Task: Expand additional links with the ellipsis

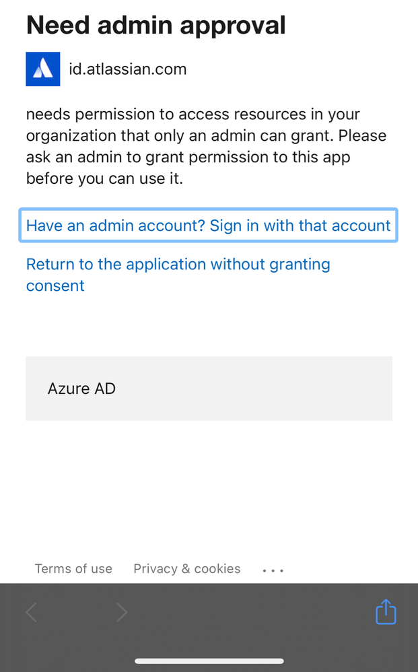Action: pyautogui.click(x=273, y=569)
